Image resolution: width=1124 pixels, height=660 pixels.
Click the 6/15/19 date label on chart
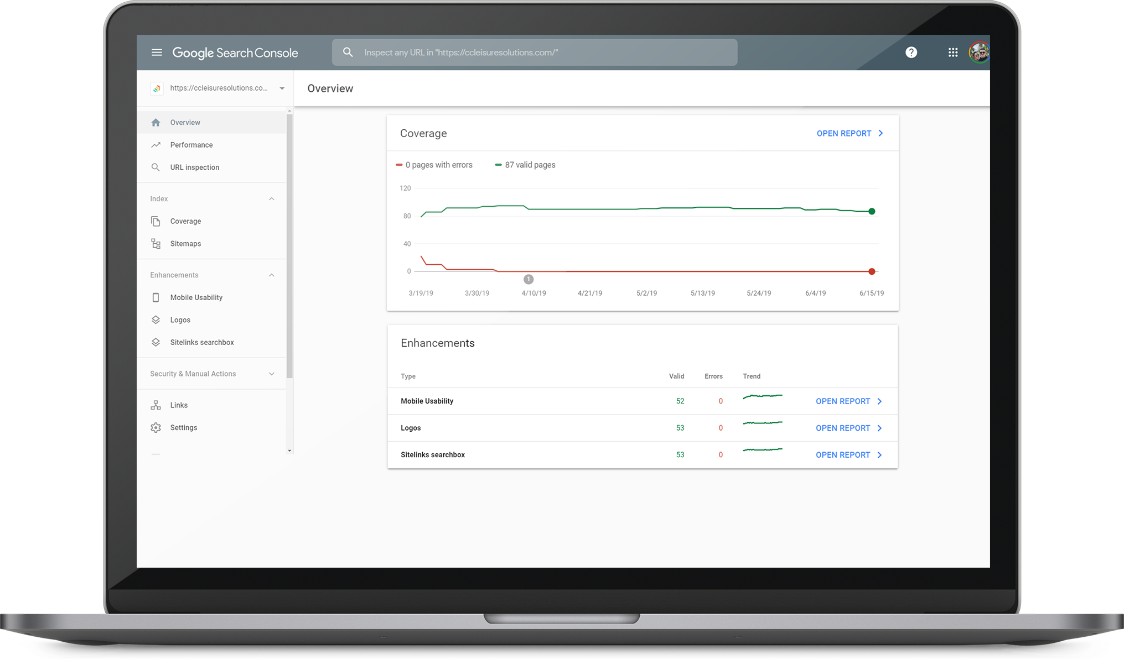pos(872,294)
